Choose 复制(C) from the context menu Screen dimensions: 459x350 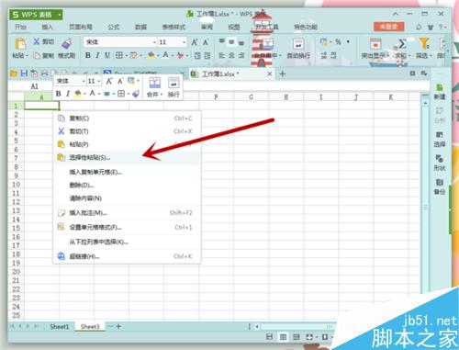127,119
